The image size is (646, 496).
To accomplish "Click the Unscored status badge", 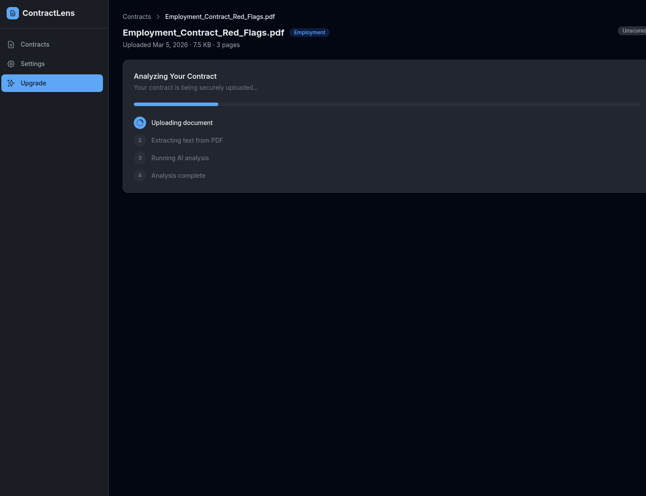I will tap(633, 31).
